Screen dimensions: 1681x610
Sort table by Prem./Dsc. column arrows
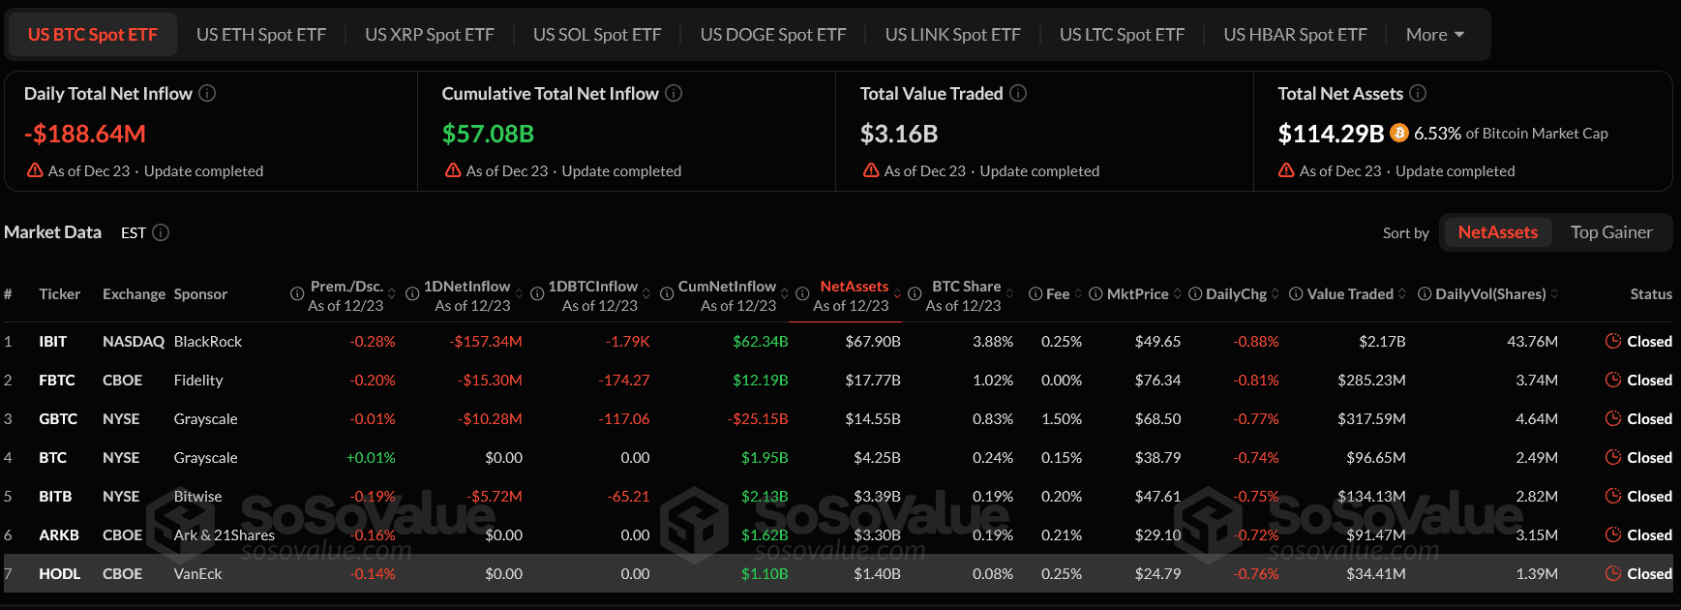[392, 293]
